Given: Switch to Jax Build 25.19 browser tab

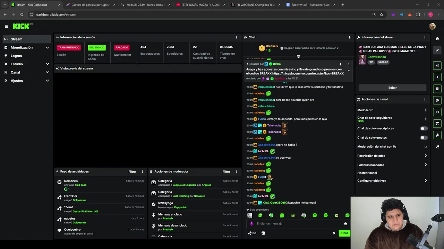Looking at the screenshot, I should pyautogui.click(x=145, y=5).
